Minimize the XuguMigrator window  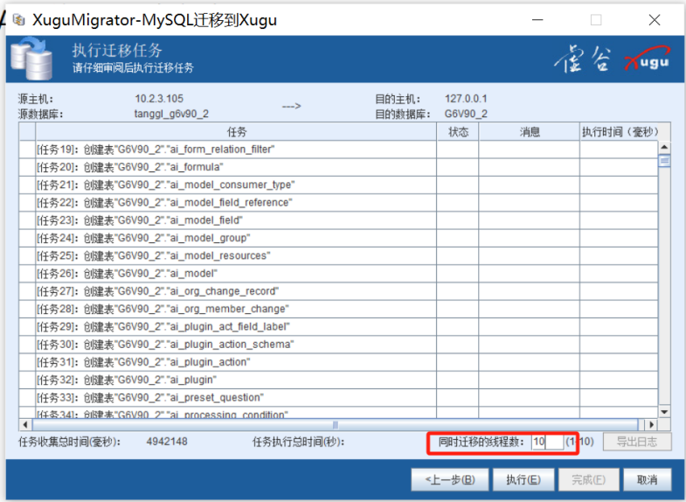pos(537,20)
